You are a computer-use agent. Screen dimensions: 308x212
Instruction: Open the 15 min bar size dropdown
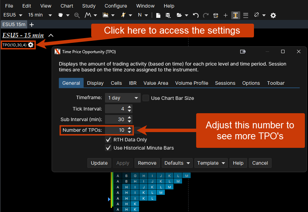[40, 15]
